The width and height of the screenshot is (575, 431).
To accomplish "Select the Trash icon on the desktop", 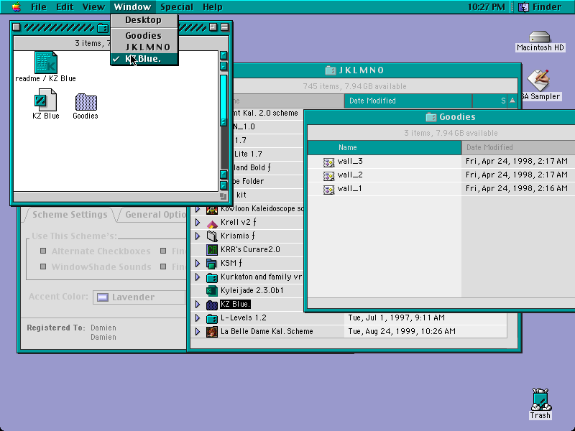I will click(540, 399).
